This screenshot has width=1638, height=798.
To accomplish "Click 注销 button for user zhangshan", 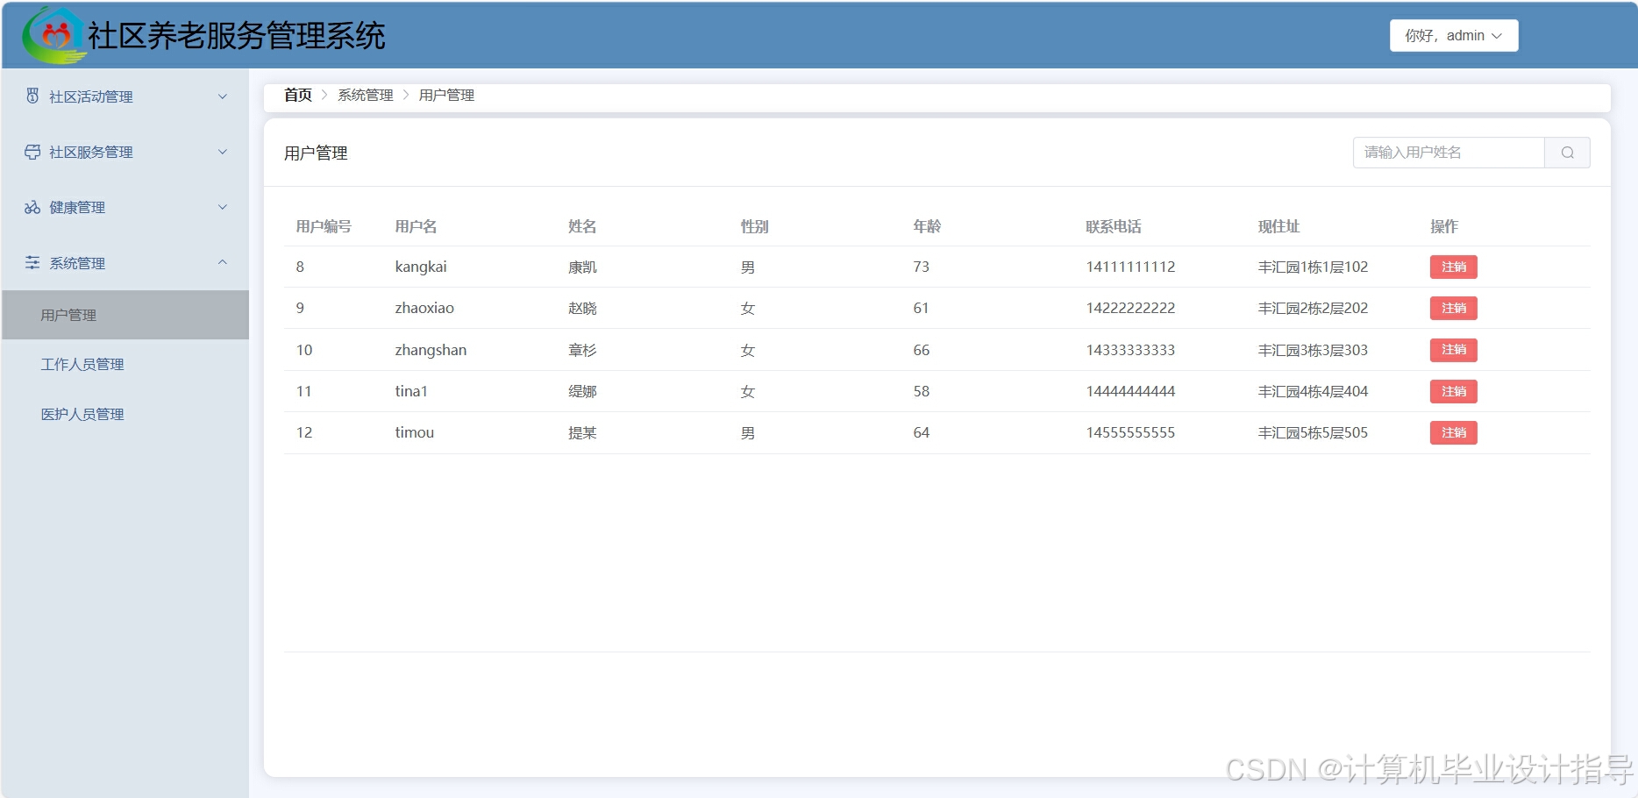I will point(1453,350).
